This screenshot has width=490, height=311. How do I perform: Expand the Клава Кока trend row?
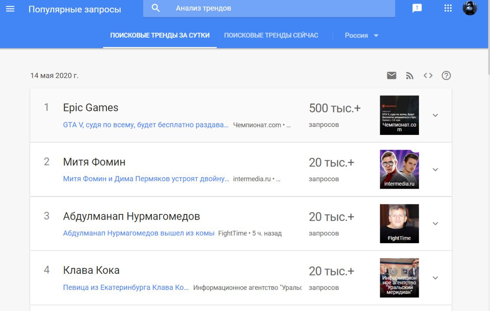[435, 278]
